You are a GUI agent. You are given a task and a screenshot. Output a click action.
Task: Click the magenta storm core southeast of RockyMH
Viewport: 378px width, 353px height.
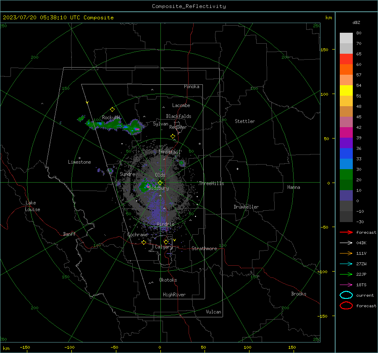pyautogui.click(x=137, y=129)
